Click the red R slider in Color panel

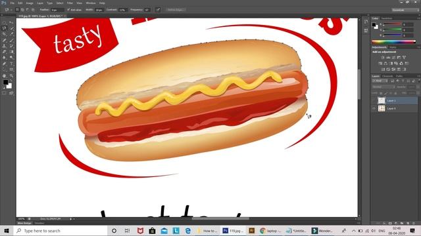[392, 24]
